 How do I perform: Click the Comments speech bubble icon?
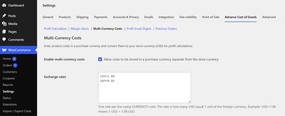(4, 40)
